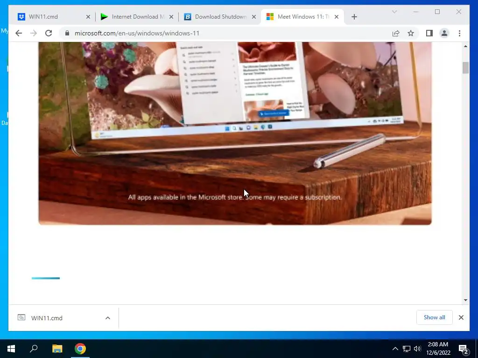Open the Chrome profile avatar menu
Image resolution: width=478 pixels, height=358 pixels.
[x=444, y=33]
